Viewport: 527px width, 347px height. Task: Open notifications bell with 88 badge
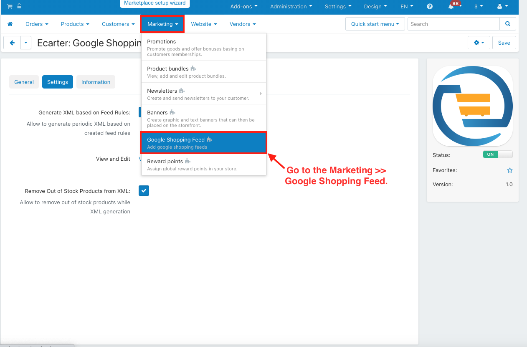[x=451, y=7]
